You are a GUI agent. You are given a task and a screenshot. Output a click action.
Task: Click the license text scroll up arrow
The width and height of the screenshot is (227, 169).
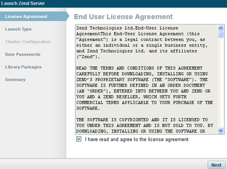221,28
